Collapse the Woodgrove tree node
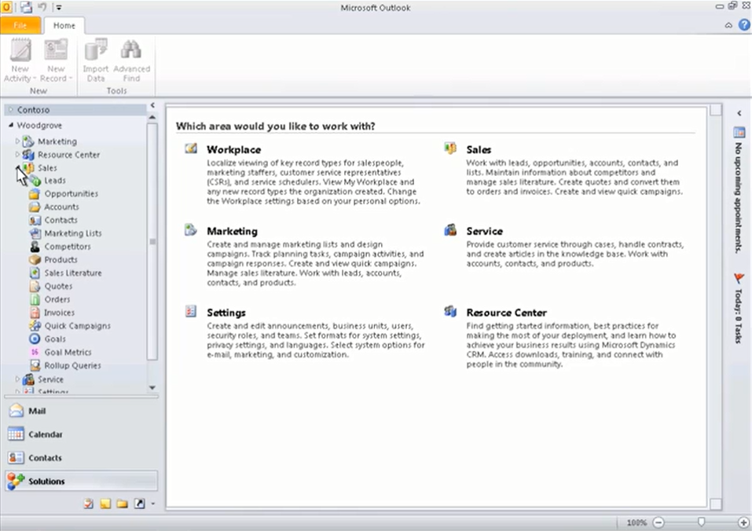 click(x=11, y=125)
